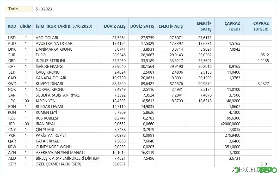
Task: Select the İNGİLİZ STERLİNİ cell
Action: click(66, 61)
